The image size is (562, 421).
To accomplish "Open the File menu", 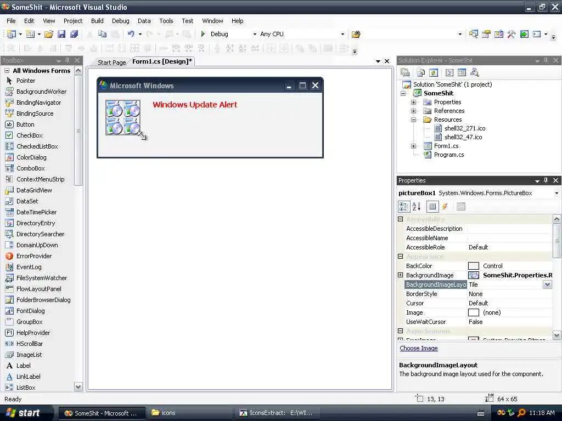I will pos(11,21).
